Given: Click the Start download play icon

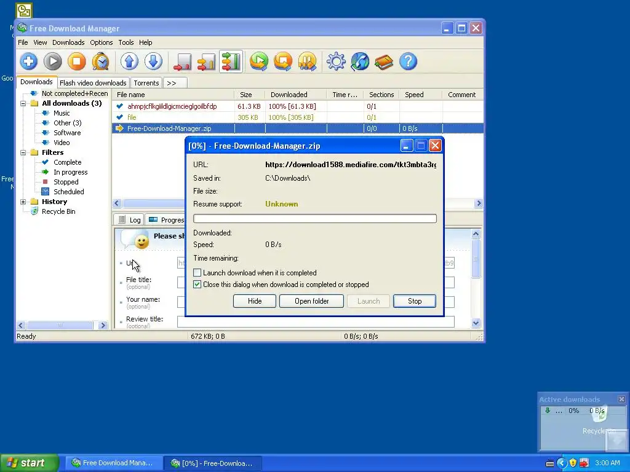Looking at the screenshot, I should (53, 61).
